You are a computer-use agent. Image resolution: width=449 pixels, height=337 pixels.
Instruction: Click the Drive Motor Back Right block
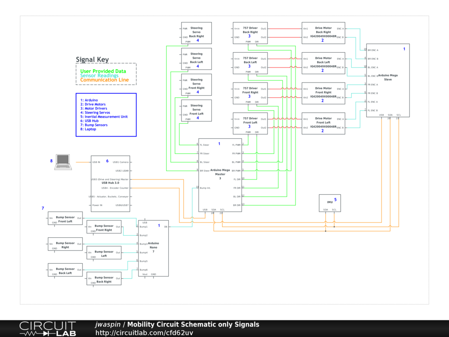[x=323, y=33]
